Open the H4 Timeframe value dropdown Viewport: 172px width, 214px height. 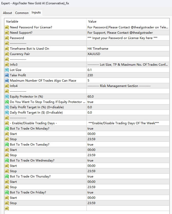pos(127,49)
